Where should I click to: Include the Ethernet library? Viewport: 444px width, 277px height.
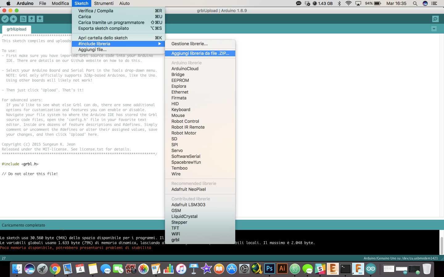200,92
